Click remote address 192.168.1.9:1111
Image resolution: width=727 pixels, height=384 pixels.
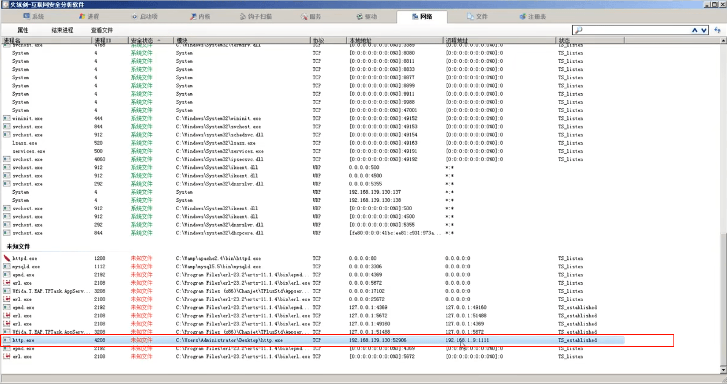(x=467, y=340)
